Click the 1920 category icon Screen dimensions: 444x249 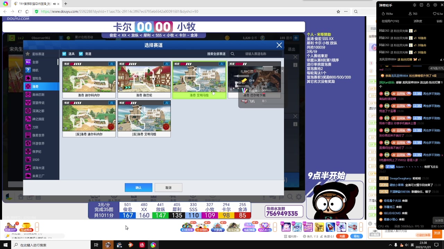pos(28,160)
